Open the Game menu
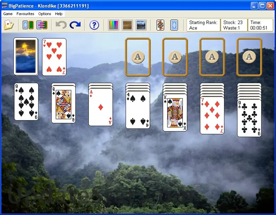Image resolution: width=276 pixels, height=215 pixels. click(8, 14)
